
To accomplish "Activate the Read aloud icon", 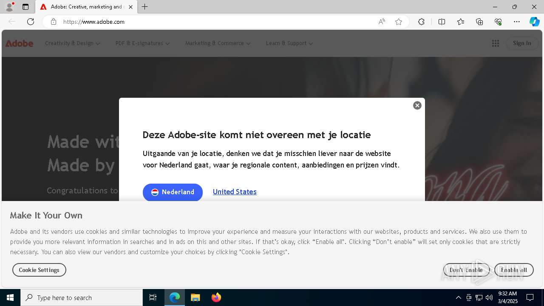I will pyautogui.click(x=382, y=22).
